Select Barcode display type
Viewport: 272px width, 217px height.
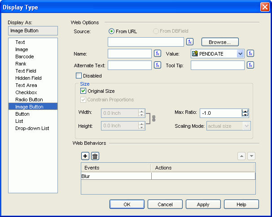point(33,56)
